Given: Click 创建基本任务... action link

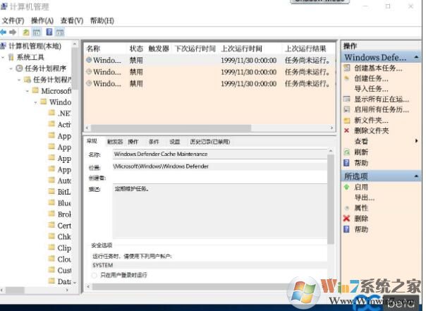Looking at the screenshot, I should click(x=378, y=68).
